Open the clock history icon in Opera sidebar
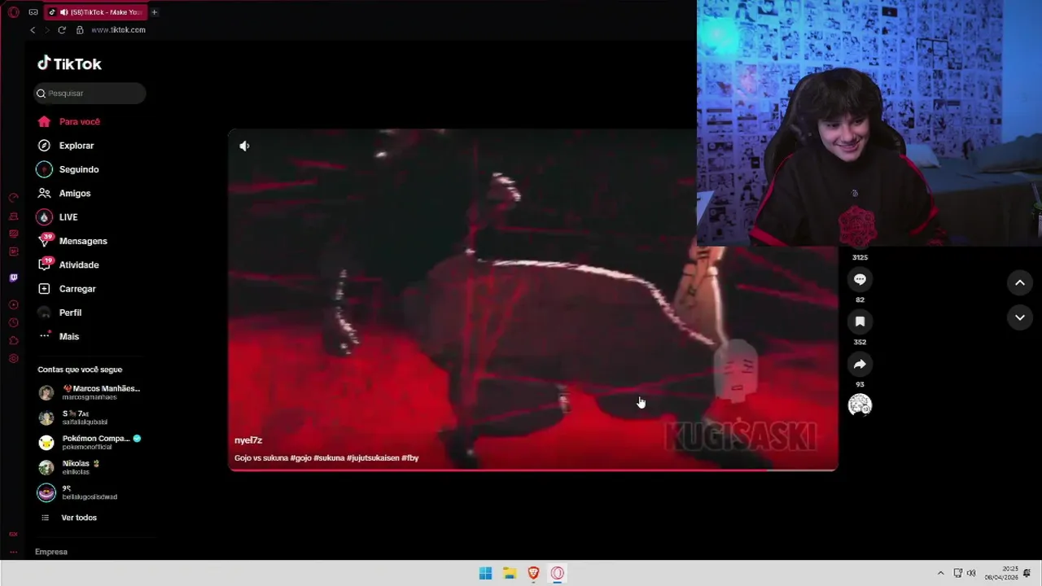1042x586 pixels. [x=13, y=322]
